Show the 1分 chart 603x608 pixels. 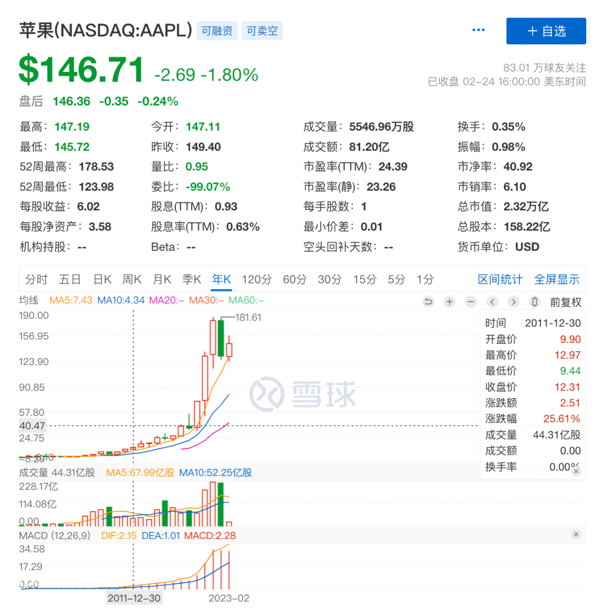tap(425, 279)
